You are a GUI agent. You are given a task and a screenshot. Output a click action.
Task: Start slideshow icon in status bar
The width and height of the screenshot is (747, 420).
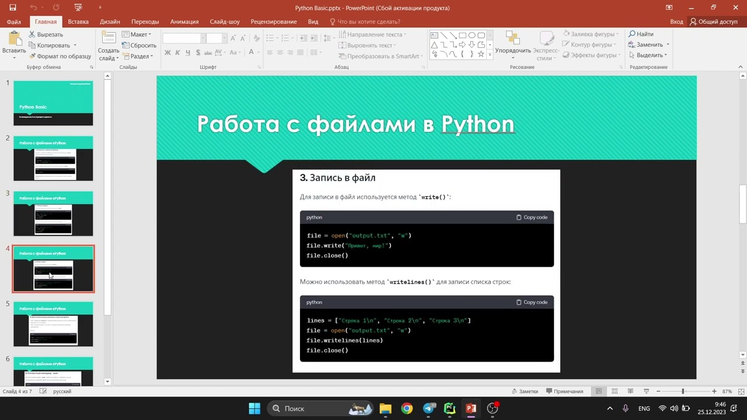tap(646, 391)
